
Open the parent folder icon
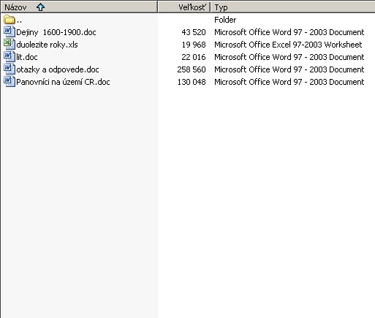(x=10, y=20)
